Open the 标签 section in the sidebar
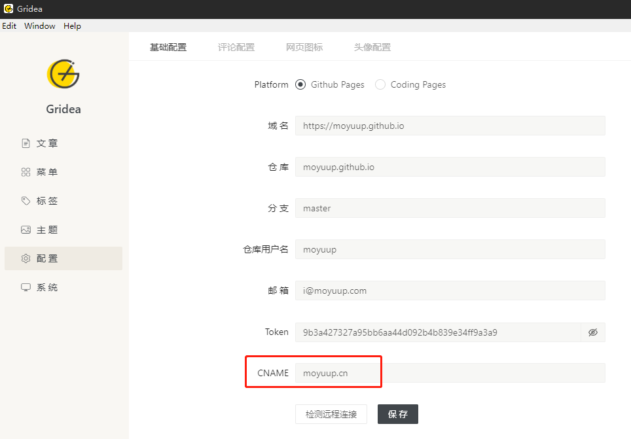Image resolution: width=631 pixels, height=439 pixels. tap(63, 201)
